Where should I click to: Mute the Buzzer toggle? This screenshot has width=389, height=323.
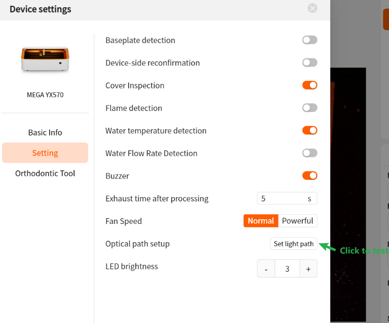click(x=310, y=176)
